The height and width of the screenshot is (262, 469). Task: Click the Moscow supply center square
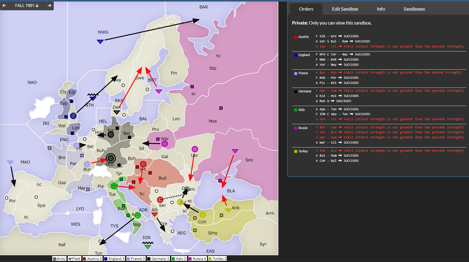click(221, 108)
